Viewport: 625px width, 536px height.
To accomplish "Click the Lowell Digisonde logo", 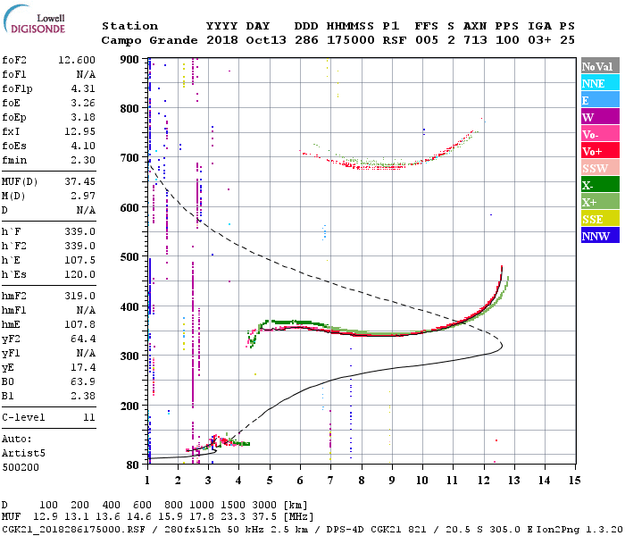I will point(34,19).
